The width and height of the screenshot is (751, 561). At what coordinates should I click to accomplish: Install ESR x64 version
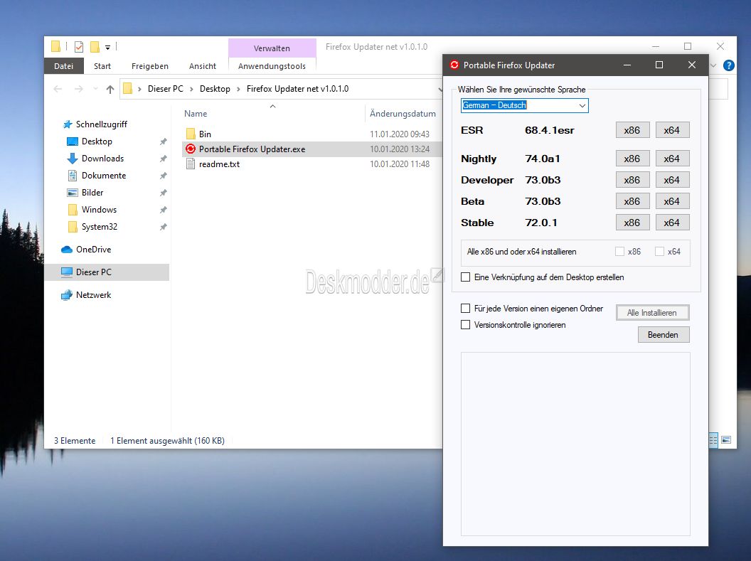(672, 130)
